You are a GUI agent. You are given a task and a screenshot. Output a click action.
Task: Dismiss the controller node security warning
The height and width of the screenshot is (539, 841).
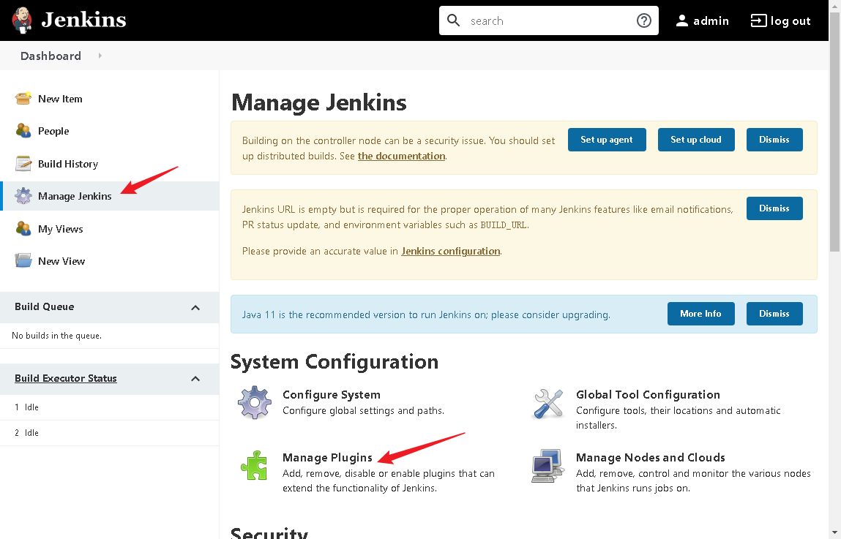774,139
